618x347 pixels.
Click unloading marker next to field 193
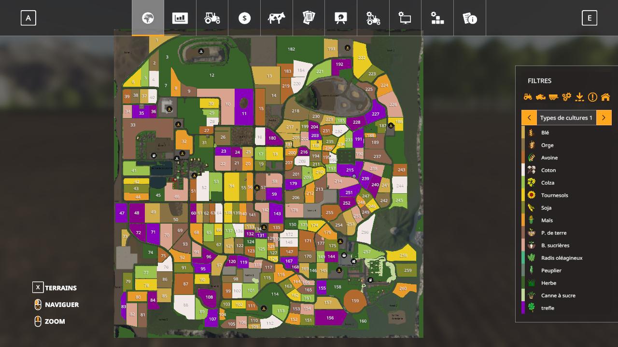348,48
